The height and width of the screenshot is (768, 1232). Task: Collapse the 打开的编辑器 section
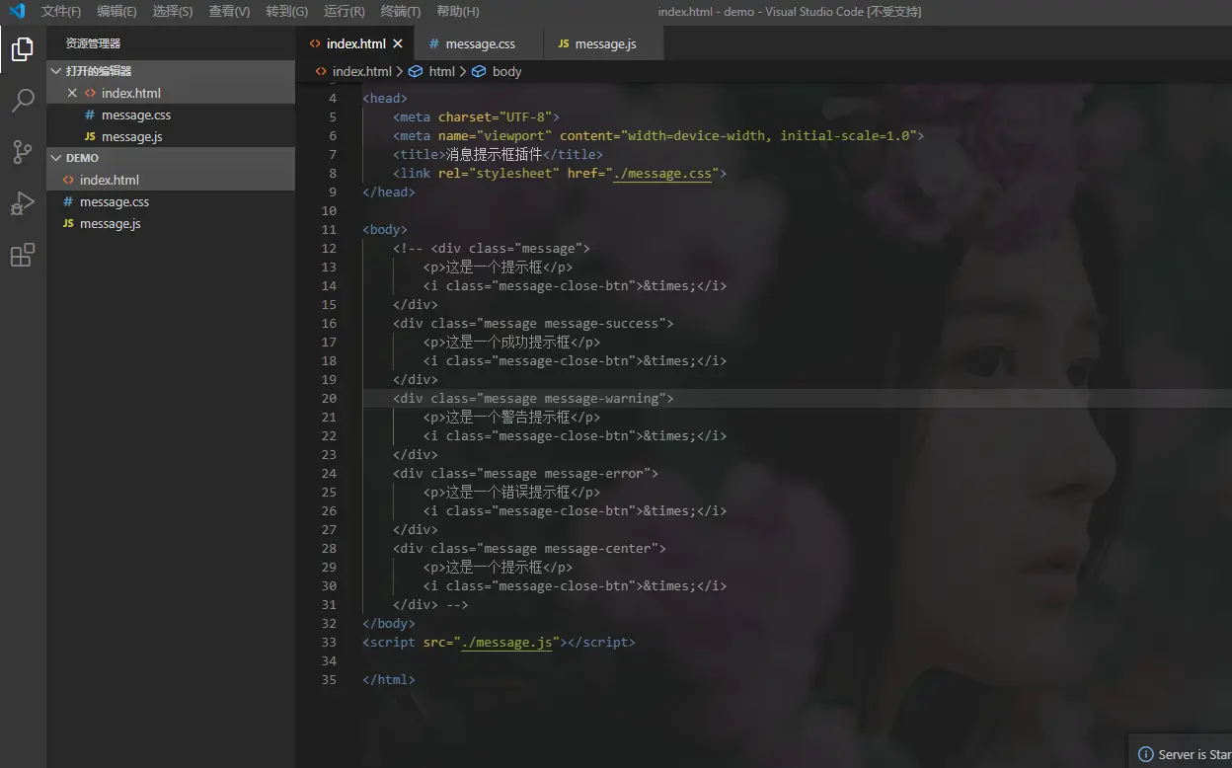point(171,71)
